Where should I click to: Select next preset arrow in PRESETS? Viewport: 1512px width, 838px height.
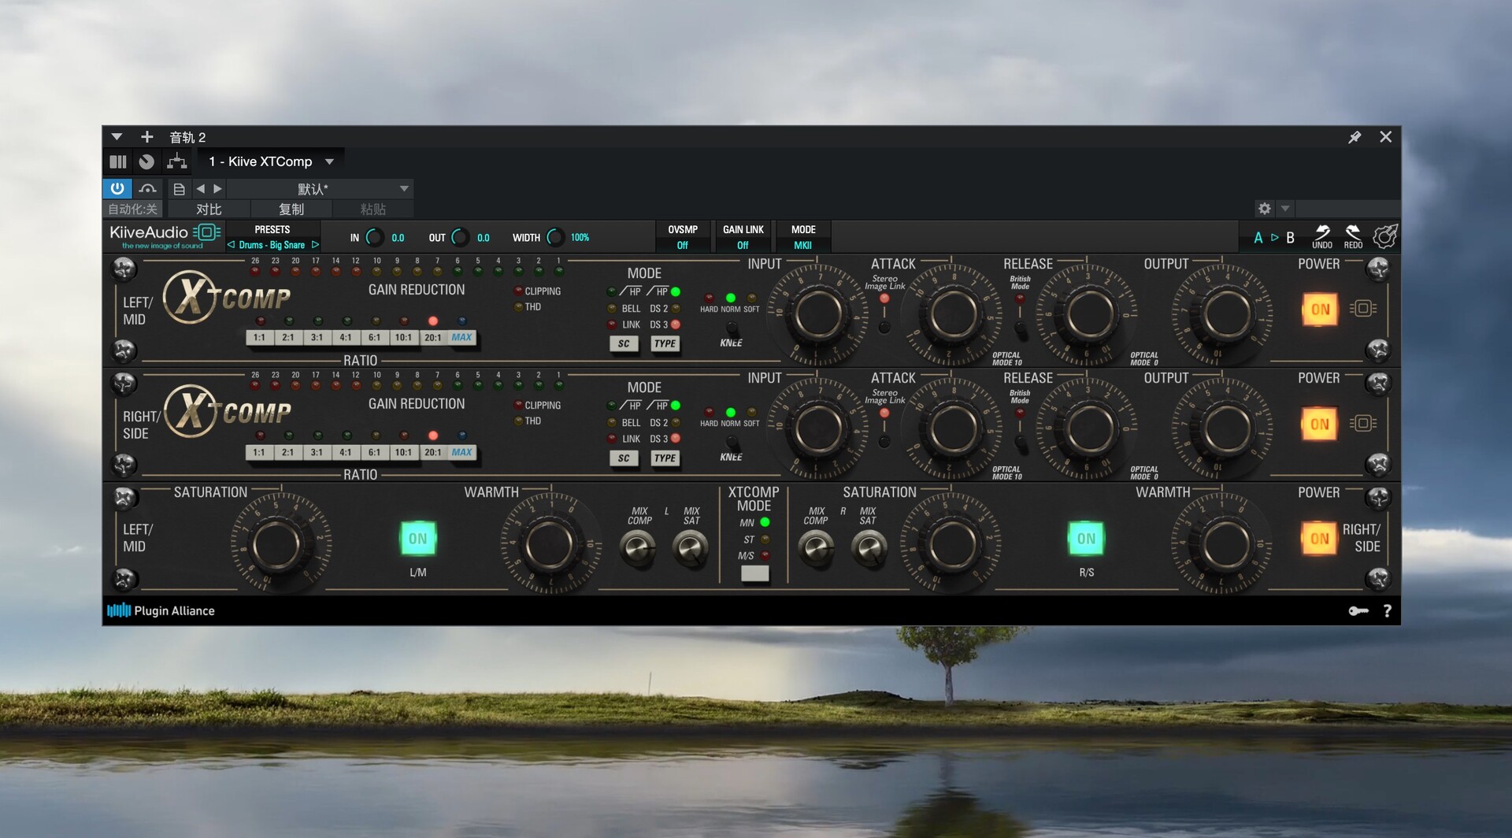(316, 245)
